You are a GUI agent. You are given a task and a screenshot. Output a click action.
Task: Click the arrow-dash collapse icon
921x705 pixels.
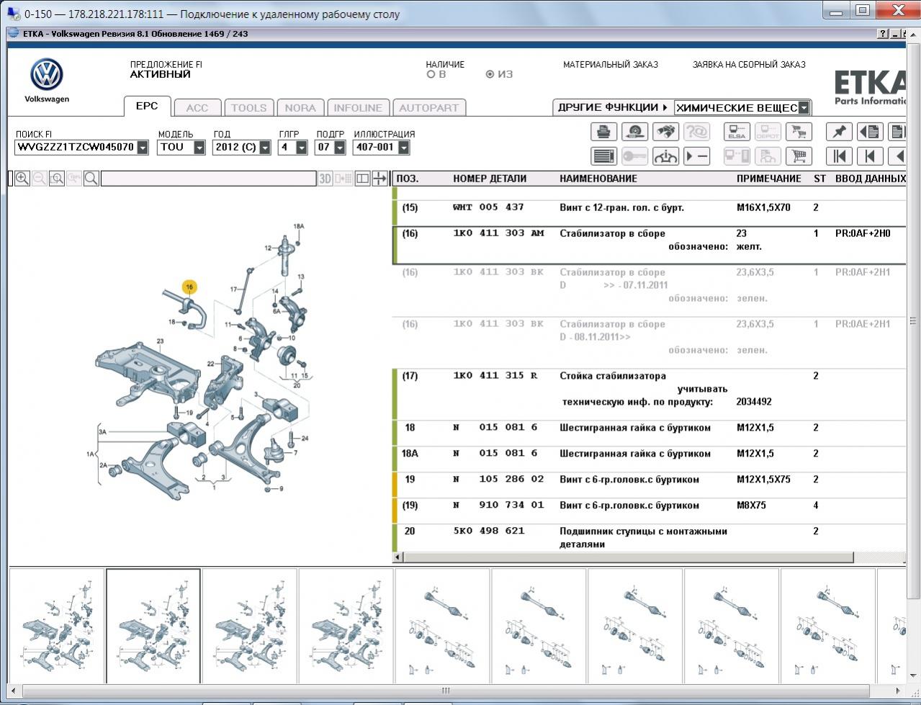coord(697,156)
